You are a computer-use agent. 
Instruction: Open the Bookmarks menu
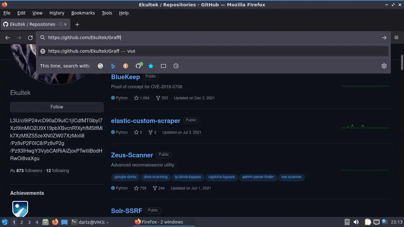[83, 13]
